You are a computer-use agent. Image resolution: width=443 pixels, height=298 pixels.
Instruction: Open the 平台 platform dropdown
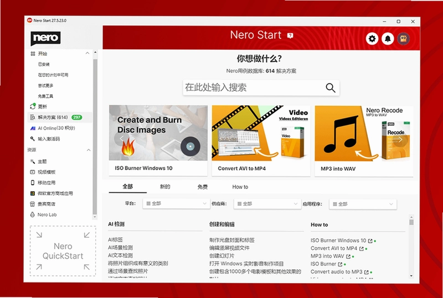click(176, 203)
